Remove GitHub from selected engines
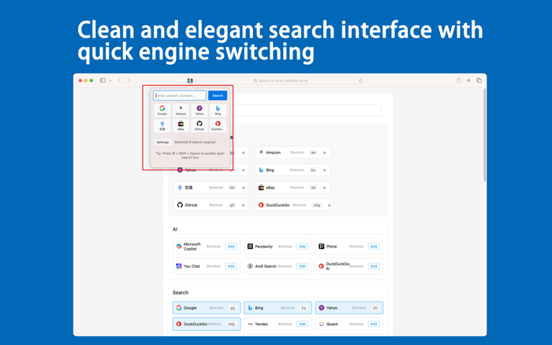The height and width of the screenshot is (345, 552). 243,206
